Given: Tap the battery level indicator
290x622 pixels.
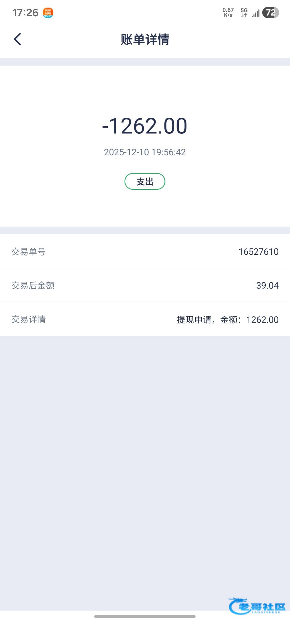Looking at the screenshot, I should point(270,13).
